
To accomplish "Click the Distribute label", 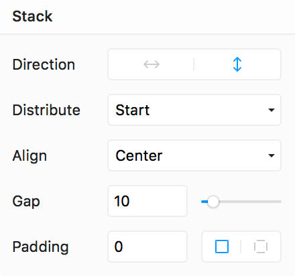I will (46, 110).
